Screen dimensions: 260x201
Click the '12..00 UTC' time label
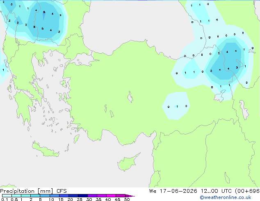click(x=216, y=191)
